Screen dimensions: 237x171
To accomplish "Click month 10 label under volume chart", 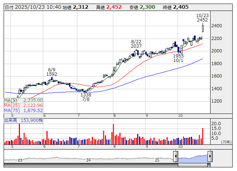I will (x=180, y=147).
